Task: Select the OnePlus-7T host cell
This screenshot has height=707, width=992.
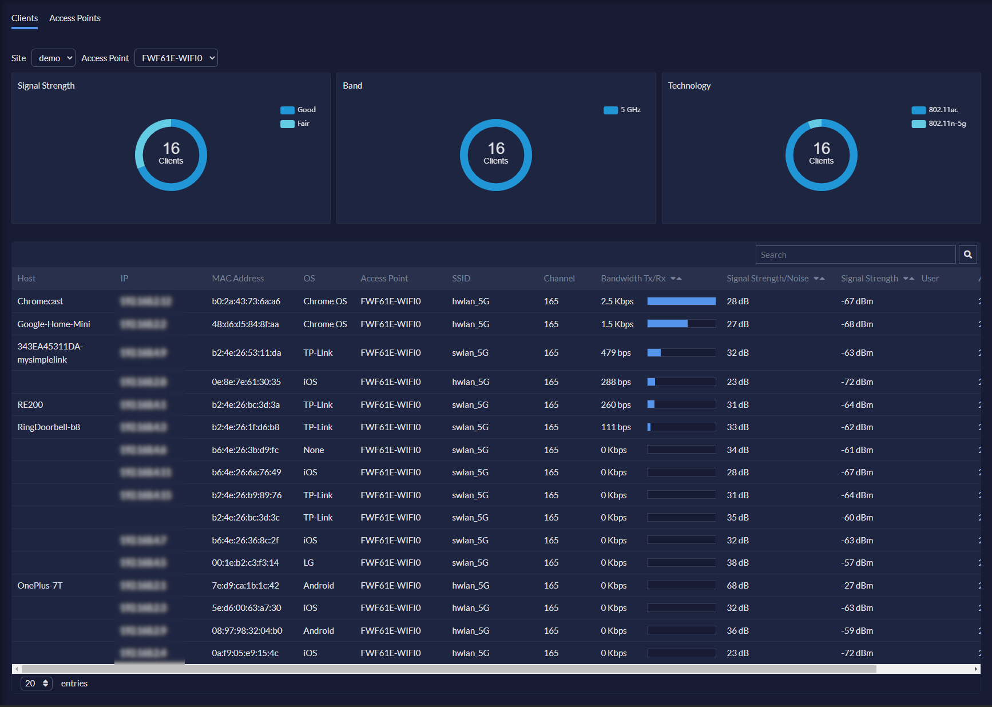Action: point(40,586)
